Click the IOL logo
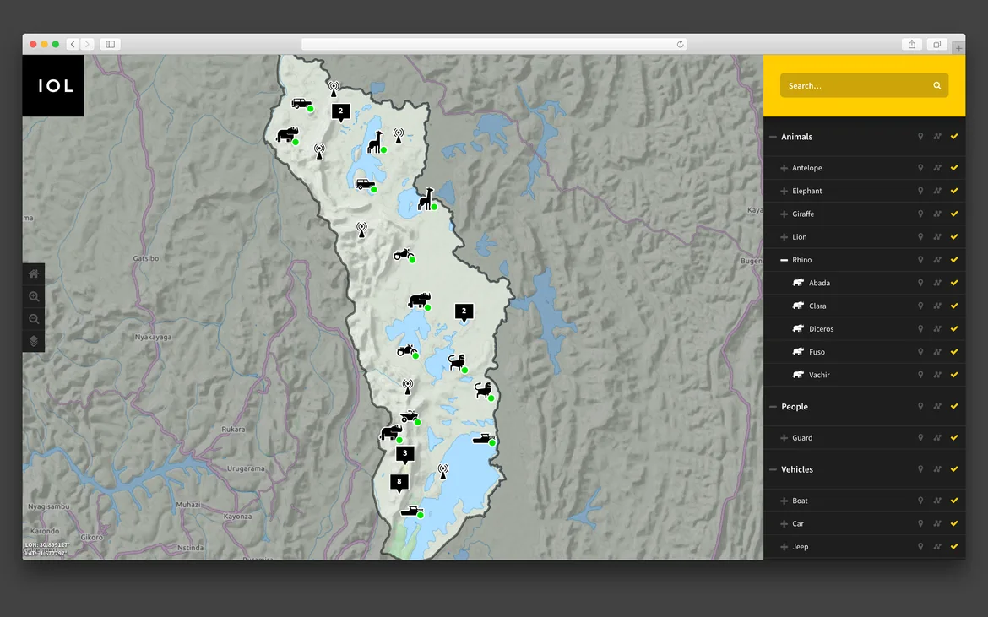The image size is (988, 617). pos(53,85)
